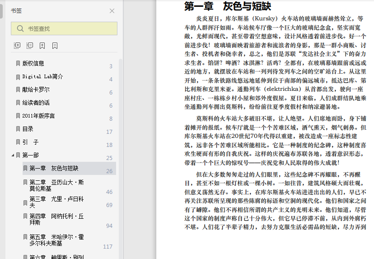Go to the 引 子 bookmark
Image resolution: width=374 pixels, height=259 pixels.
coord(30,142)
